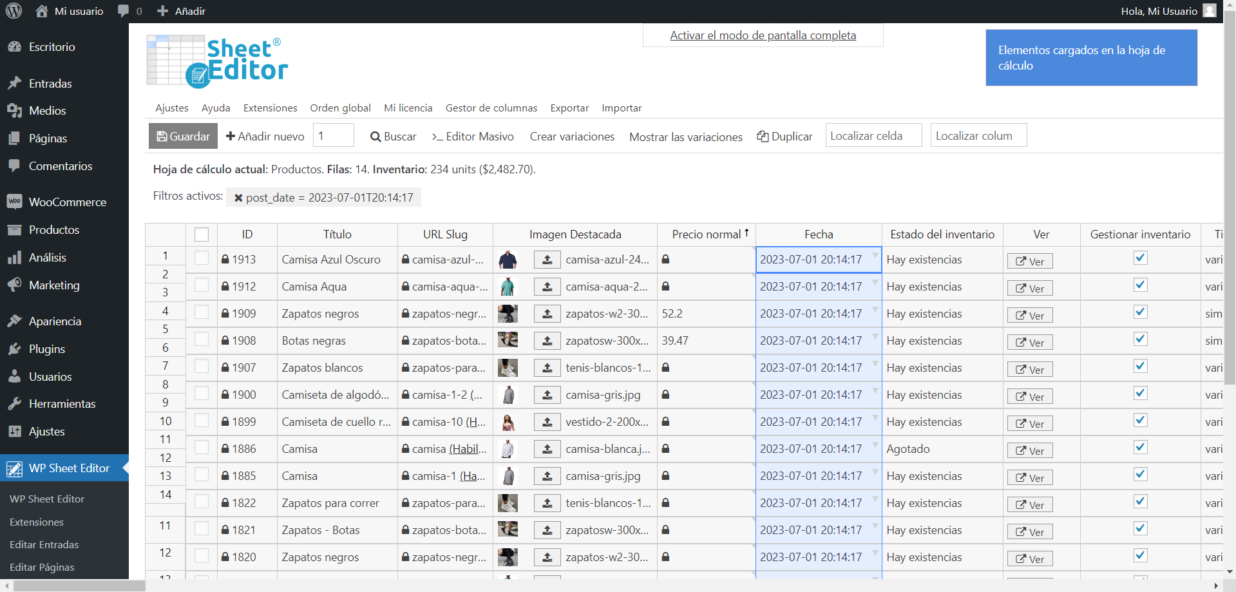
Task: Remove the post_date active filter
Action: [238, 198]
